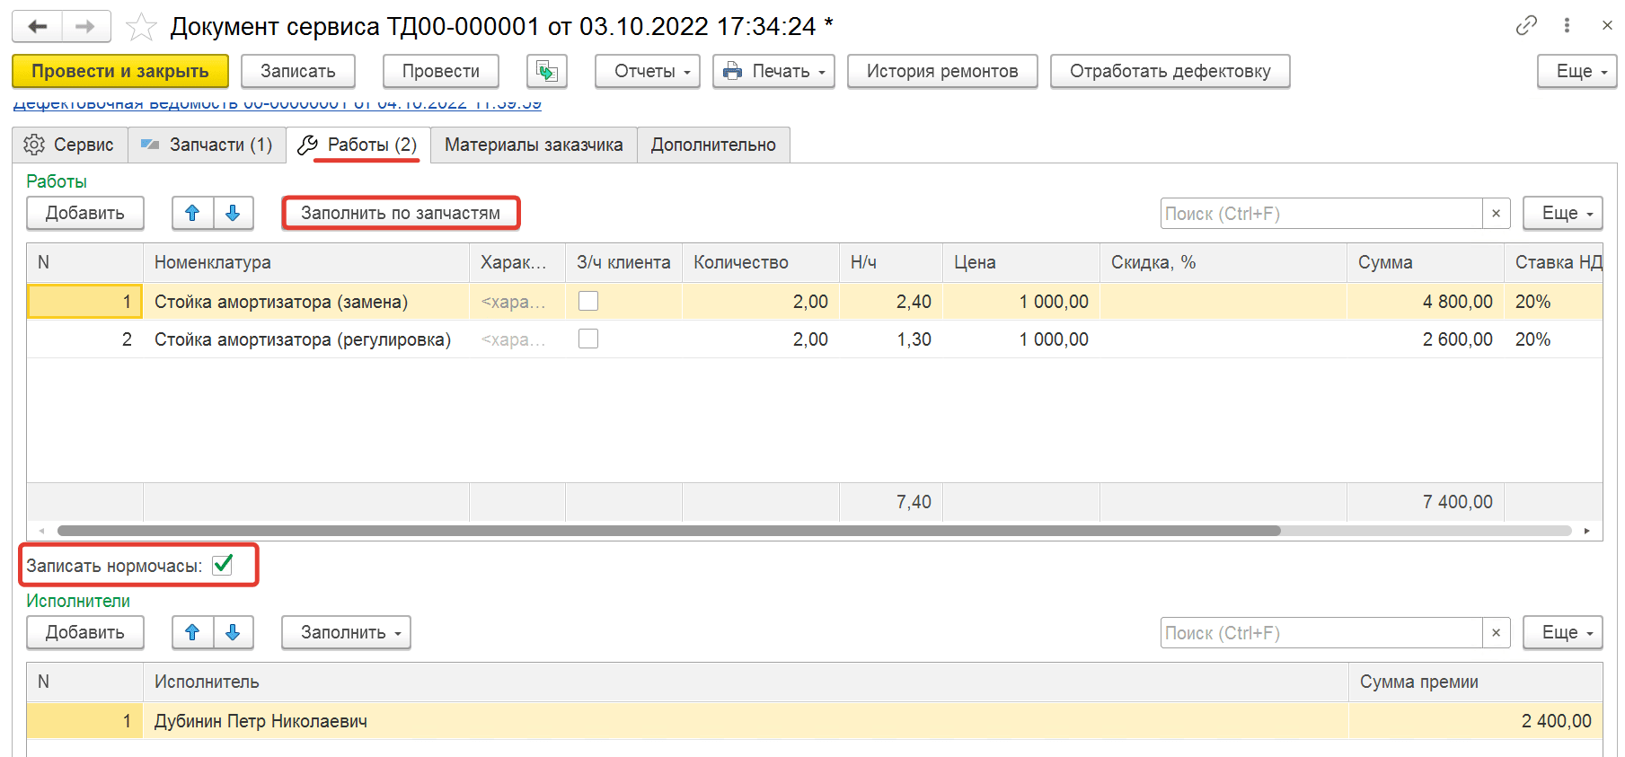
Task: Focus the works search field
Action: pos(1321,214)
